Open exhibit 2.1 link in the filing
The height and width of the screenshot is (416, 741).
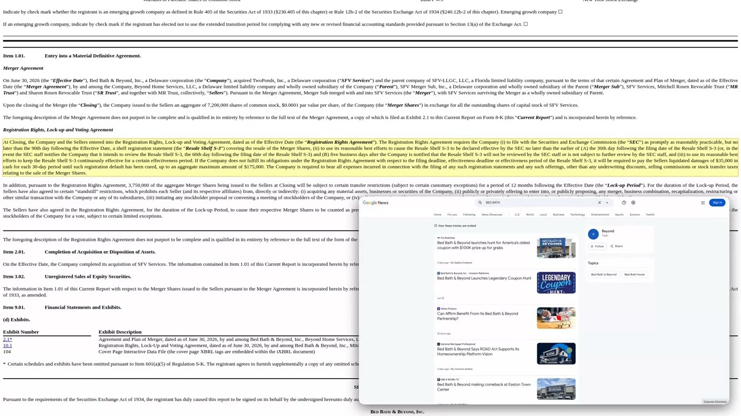click(x=7, y=339)
